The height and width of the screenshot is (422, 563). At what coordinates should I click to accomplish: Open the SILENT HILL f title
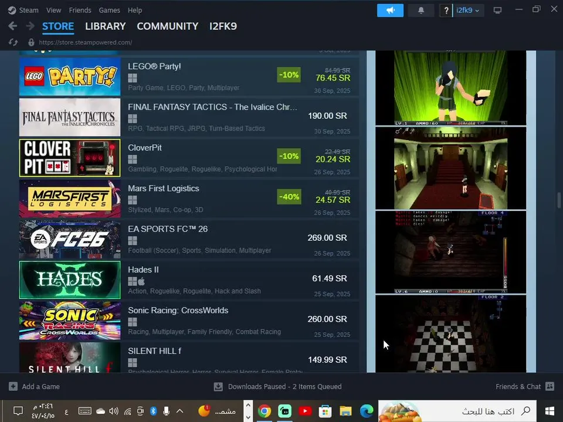pos(154,351)
